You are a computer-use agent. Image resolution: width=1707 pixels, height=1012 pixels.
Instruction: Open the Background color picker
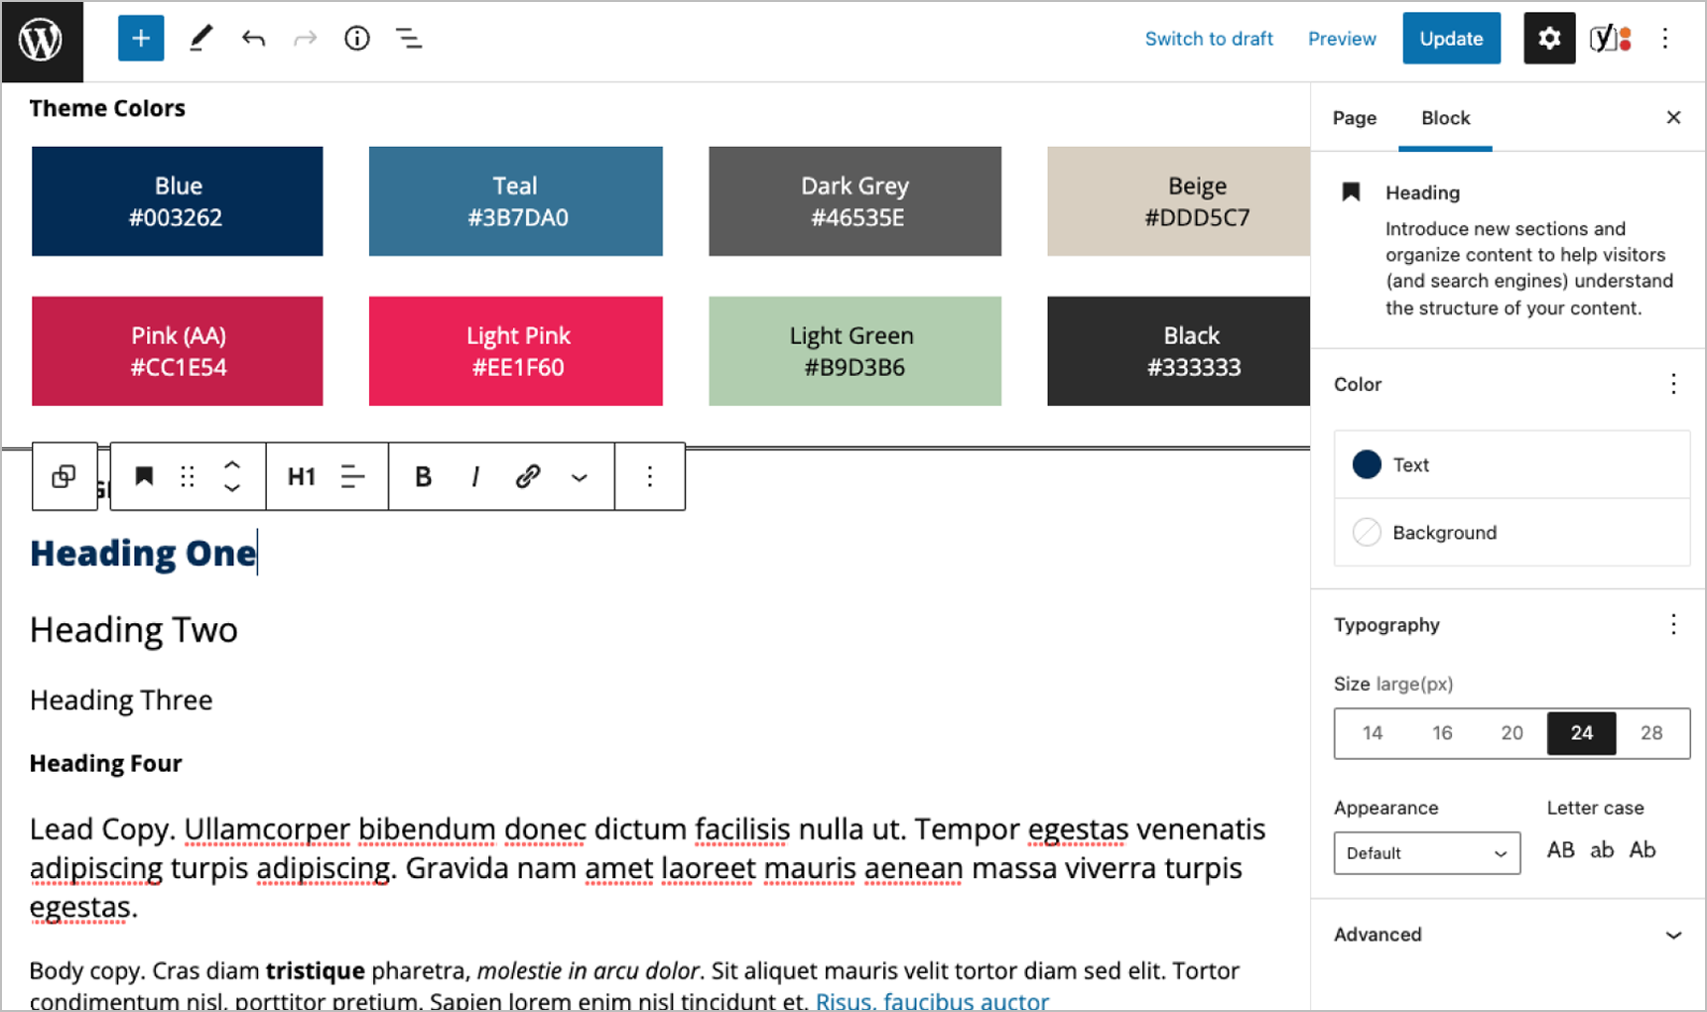[x=1511, y=533]
